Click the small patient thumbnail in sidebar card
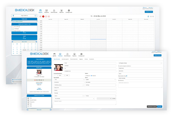This screenshot has height=122, width=173. coord(39,72)
